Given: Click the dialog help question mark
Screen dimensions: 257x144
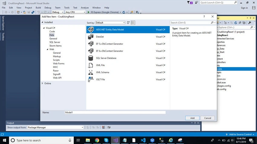Looking at the screenshot, I should (204, 17).
